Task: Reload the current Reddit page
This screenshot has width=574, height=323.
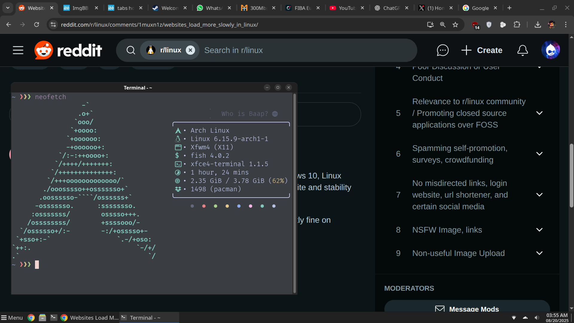Action: 36,25
